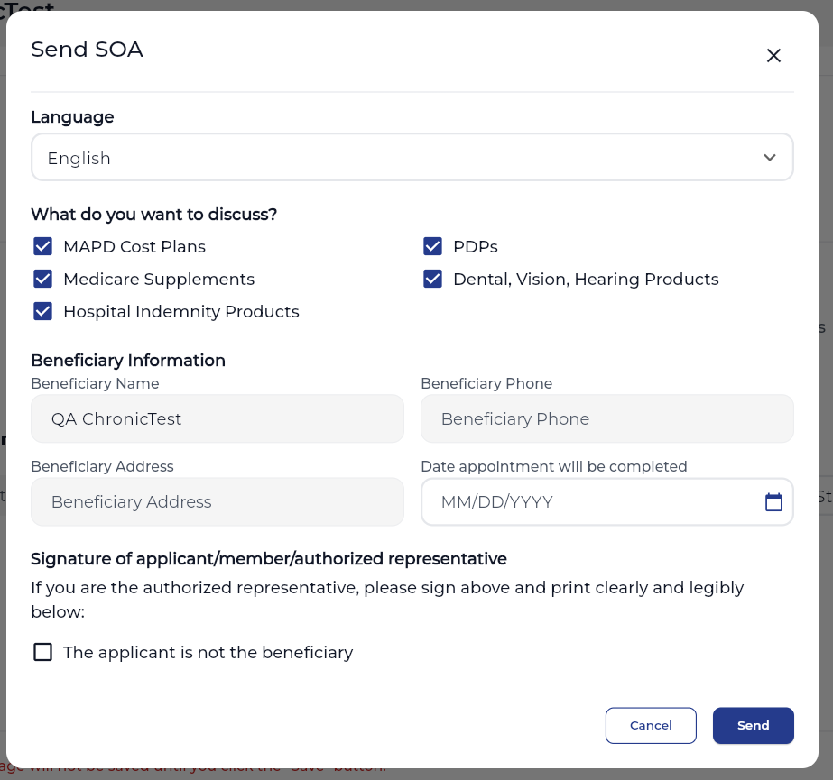
Task: Check applicant is not the beneficiary
Action: tap(43, 652)
